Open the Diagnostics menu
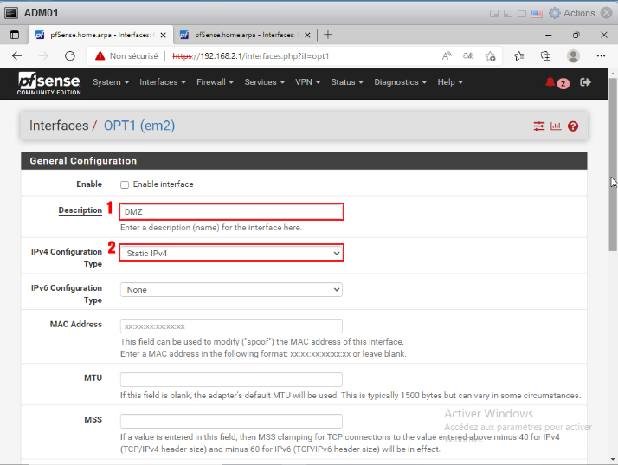 point(400,82)
